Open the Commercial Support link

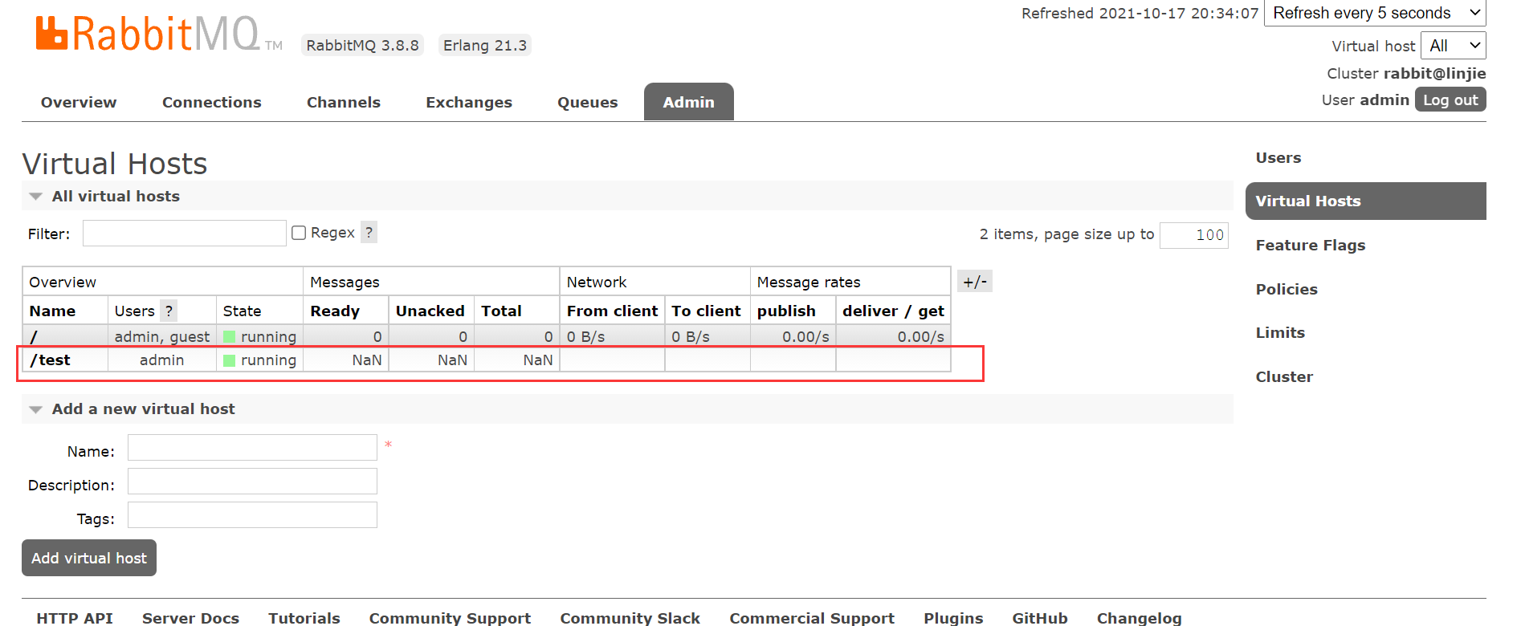(x=812, y=618)
